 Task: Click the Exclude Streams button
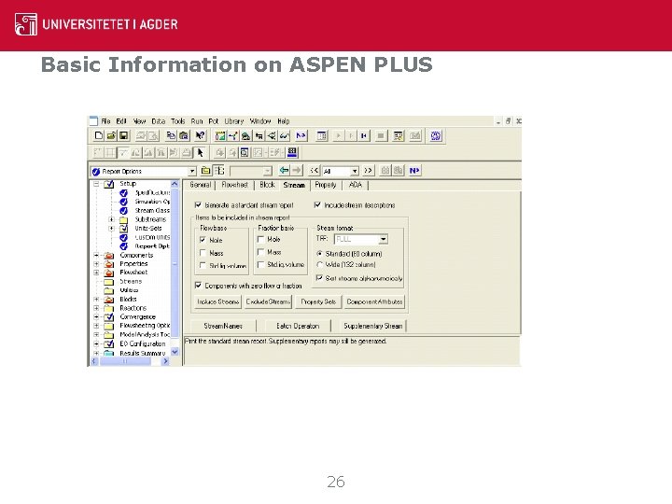(268, 301)
